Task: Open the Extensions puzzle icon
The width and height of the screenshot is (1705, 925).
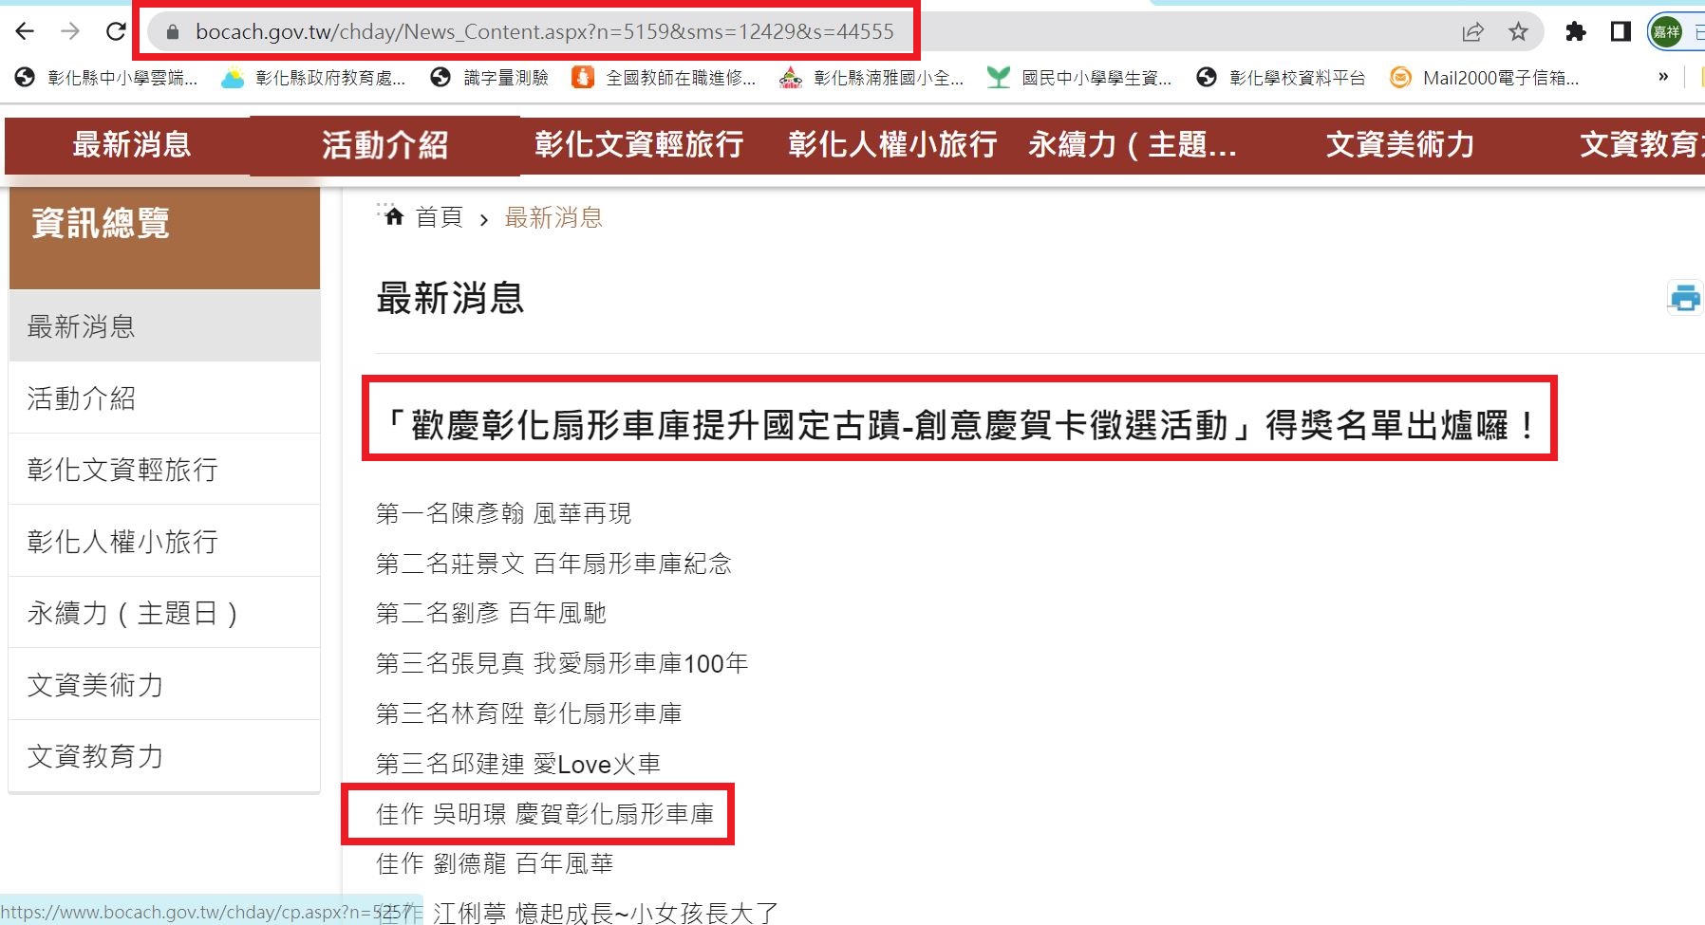Action: point(1576,32)
